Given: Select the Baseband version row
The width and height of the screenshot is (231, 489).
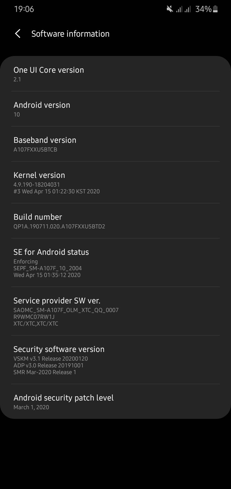Looking at the screenshot, I should tap(116, 144).
